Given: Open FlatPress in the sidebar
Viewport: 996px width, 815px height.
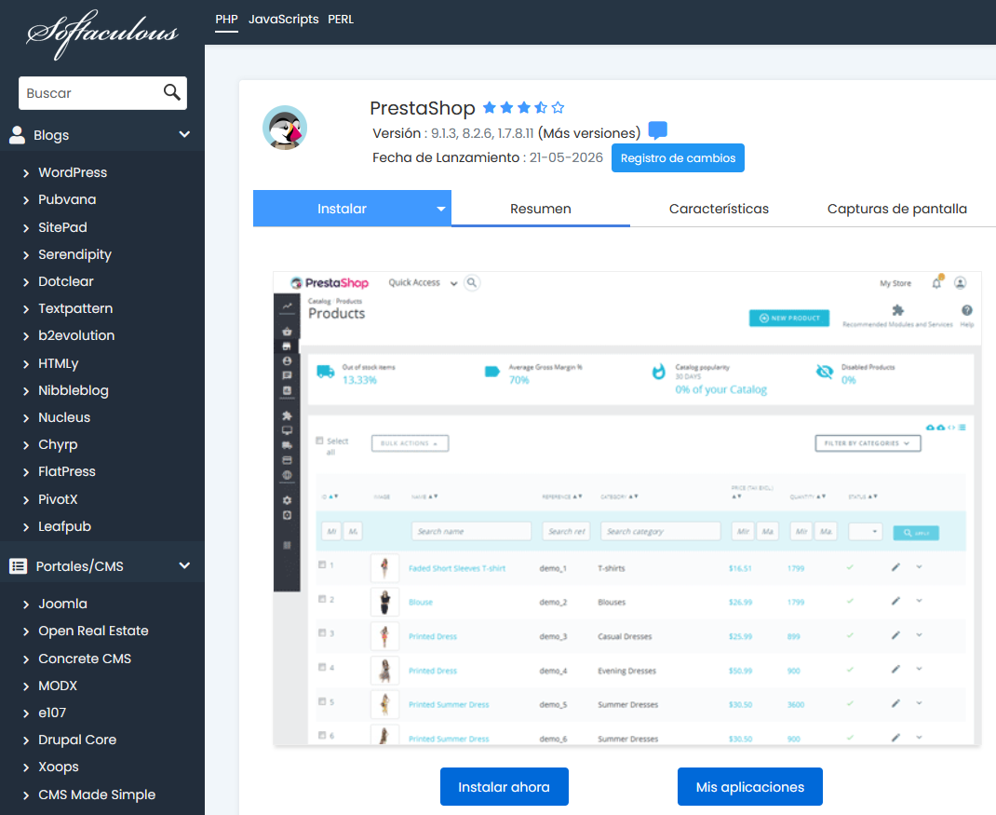Looking at the screenshot, I should click(67, 471).
